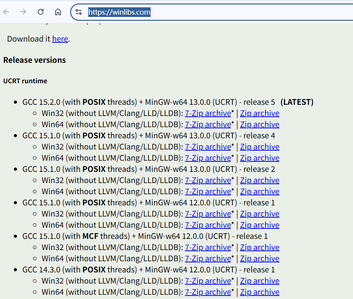Screen dimensions: 353x299
Task: Click the browser back arrow icon
Action: point(6,12)
